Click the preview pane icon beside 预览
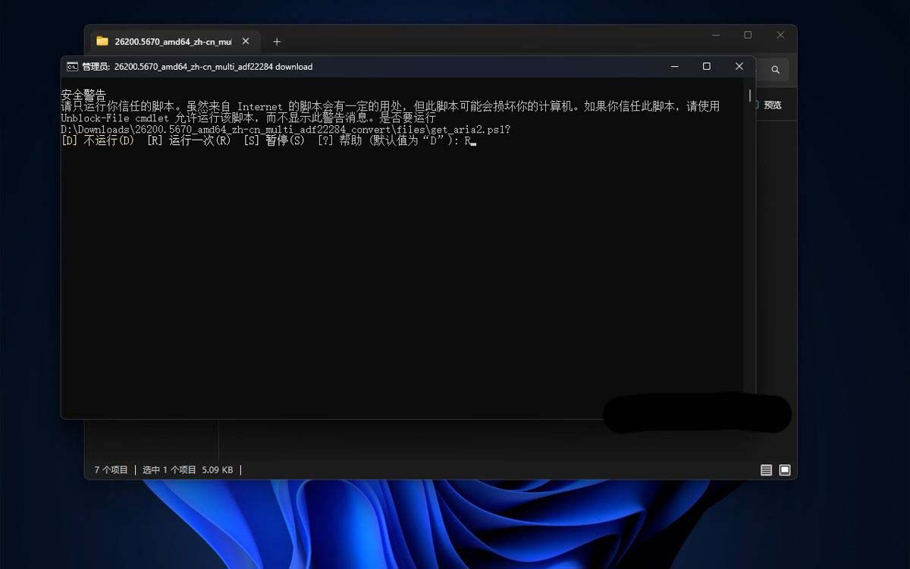Viewport: 910px width, 569px height. [x=755, y=105]
